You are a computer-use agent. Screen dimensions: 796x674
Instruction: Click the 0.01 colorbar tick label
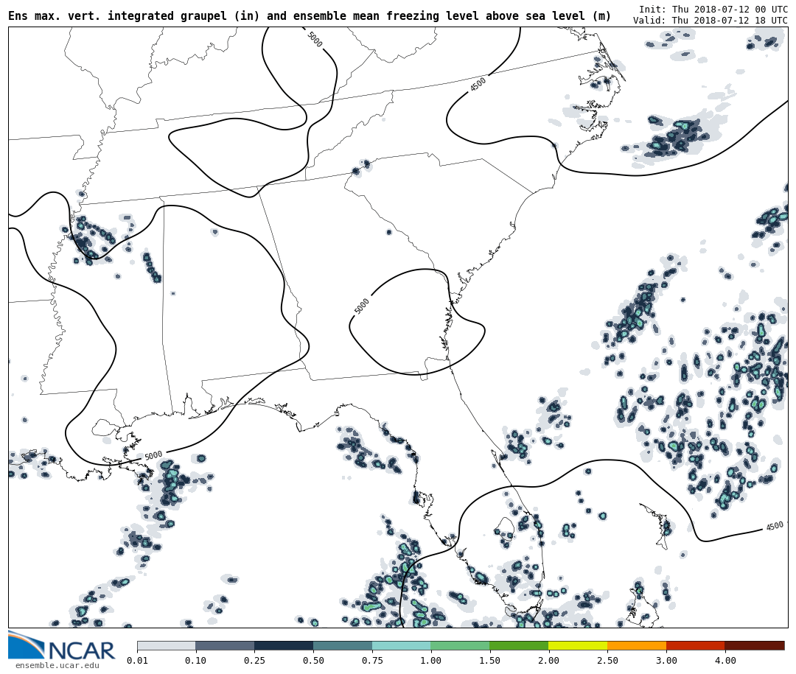pyautogui.click(x=137, y=660)
